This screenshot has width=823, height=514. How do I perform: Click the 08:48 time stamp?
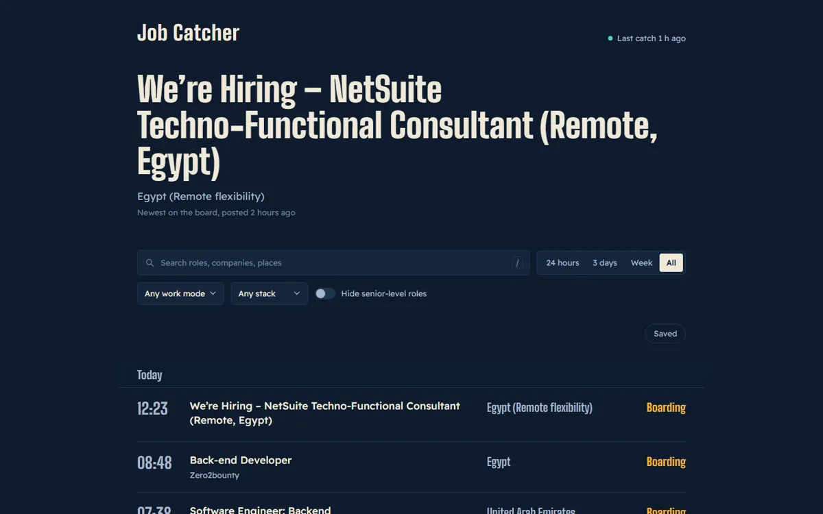(154, 463)
